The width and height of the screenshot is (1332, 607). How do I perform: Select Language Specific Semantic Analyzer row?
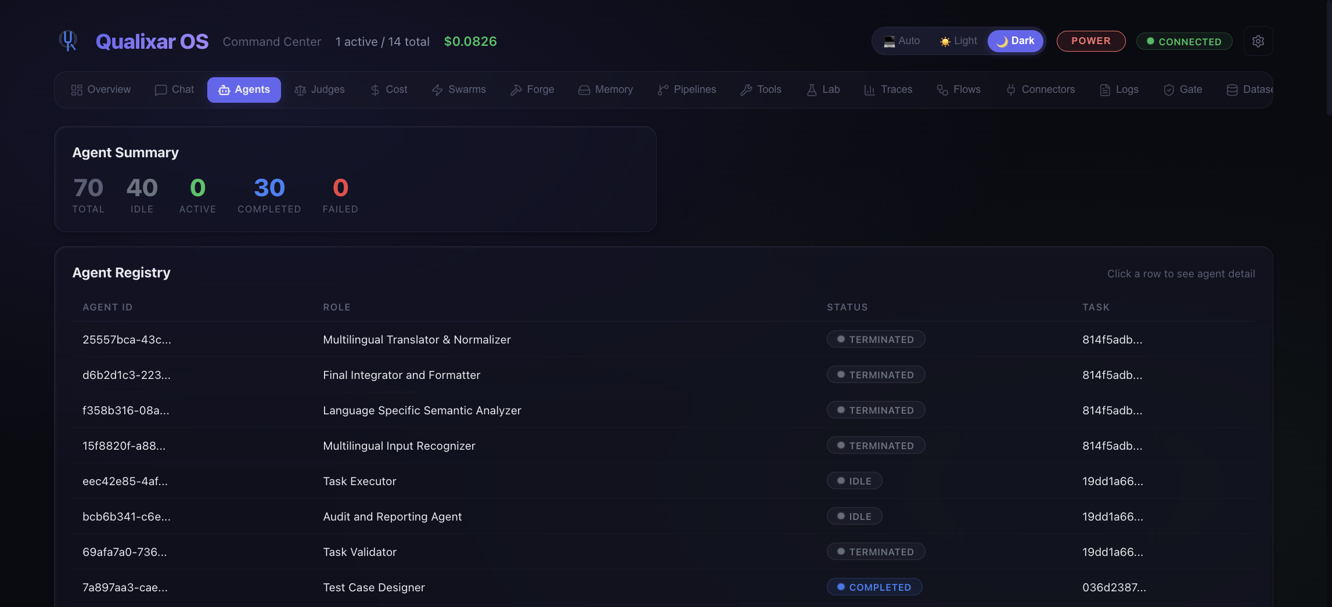664,410
